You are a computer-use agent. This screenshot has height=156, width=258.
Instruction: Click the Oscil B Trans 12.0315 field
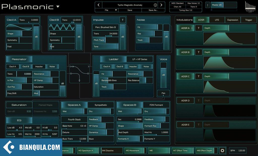tap(71, 20)
